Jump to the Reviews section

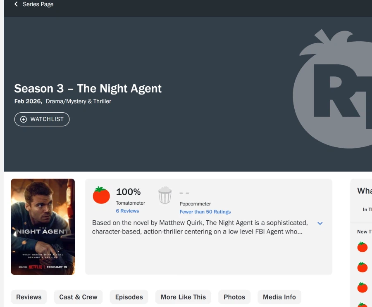tap(29, 297)
